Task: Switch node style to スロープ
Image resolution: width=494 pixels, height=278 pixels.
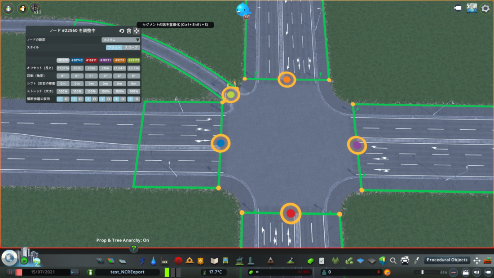Action: [x=132, y=48]
